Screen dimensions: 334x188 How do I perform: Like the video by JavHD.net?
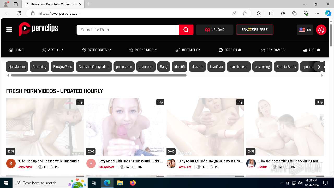[211, 167]
